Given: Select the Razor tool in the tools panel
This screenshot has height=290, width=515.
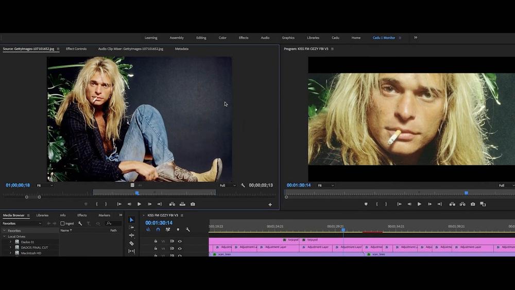Looking at the screenshot, I should (131, 243).
